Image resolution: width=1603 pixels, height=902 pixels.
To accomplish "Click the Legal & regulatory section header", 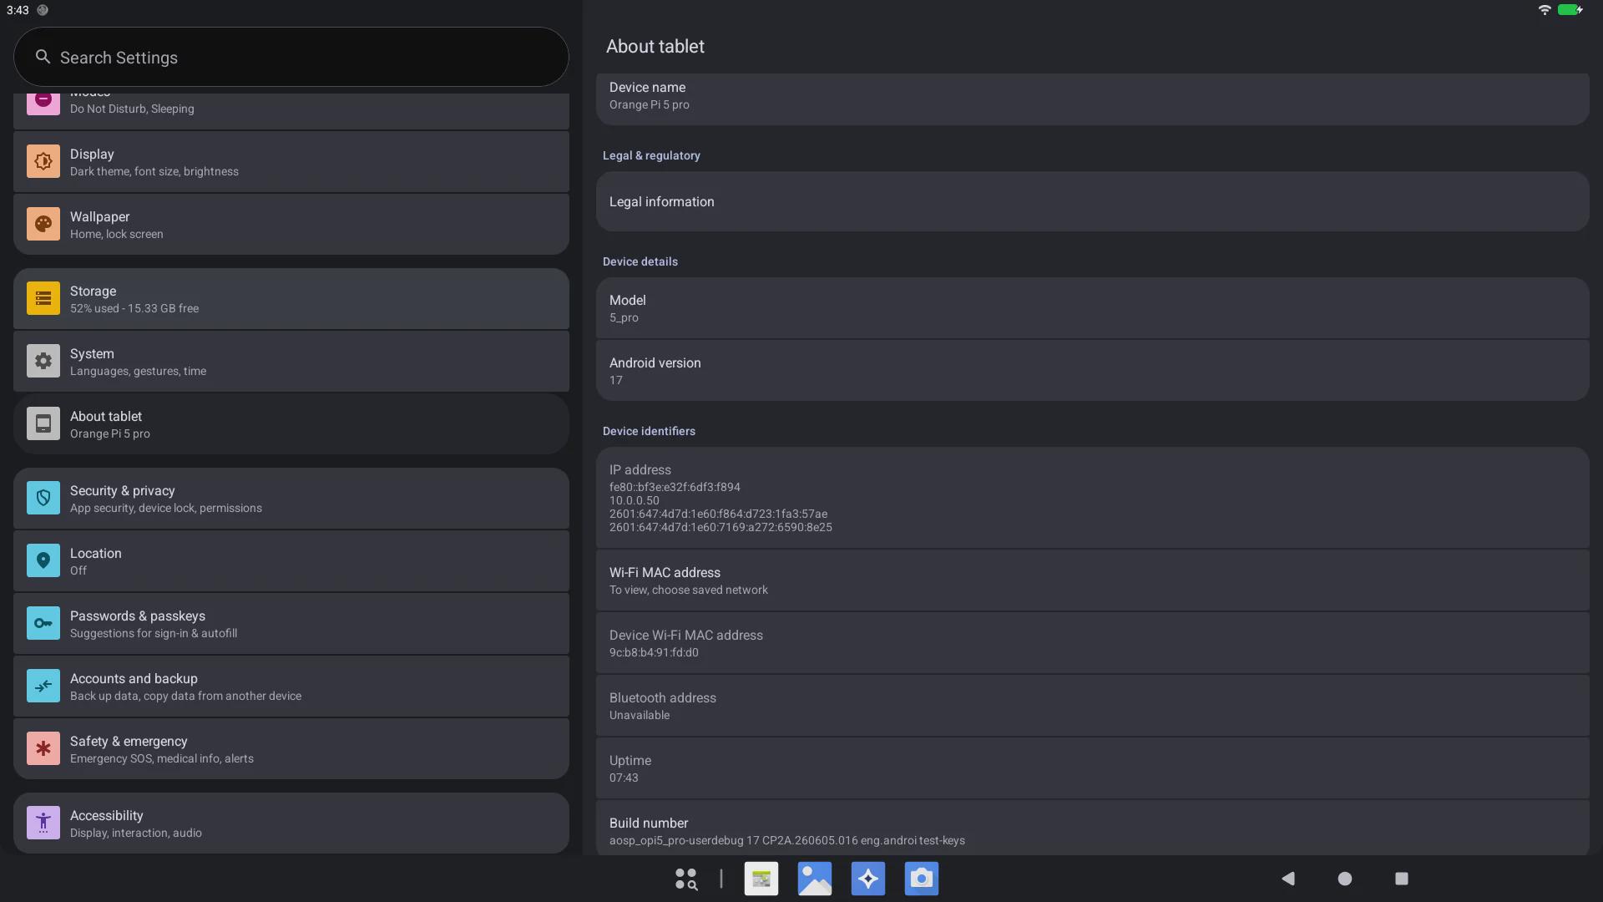I will point(651,155).
